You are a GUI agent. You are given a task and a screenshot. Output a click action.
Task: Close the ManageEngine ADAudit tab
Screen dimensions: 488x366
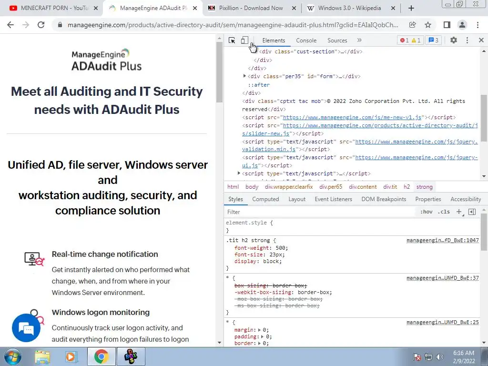coord(195,8)
